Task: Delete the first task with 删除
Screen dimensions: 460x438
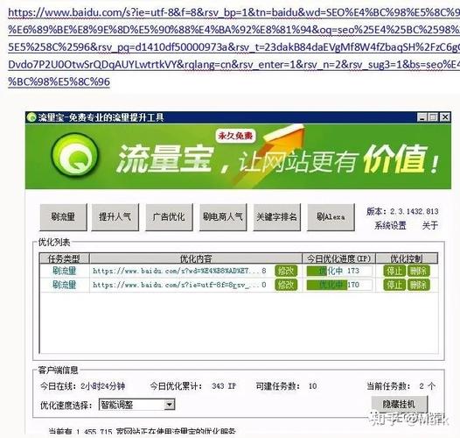Action: point(418,271)
